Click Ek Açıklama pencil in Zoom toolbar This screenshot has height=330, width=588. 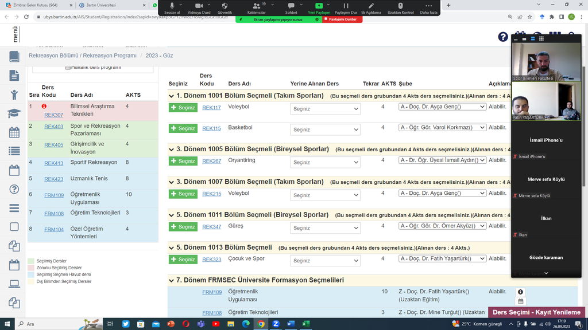371,6
